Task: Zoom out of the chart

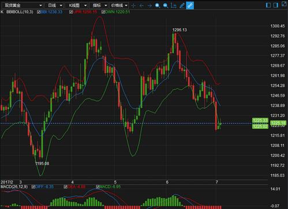Action: click(x=166, y=6)
